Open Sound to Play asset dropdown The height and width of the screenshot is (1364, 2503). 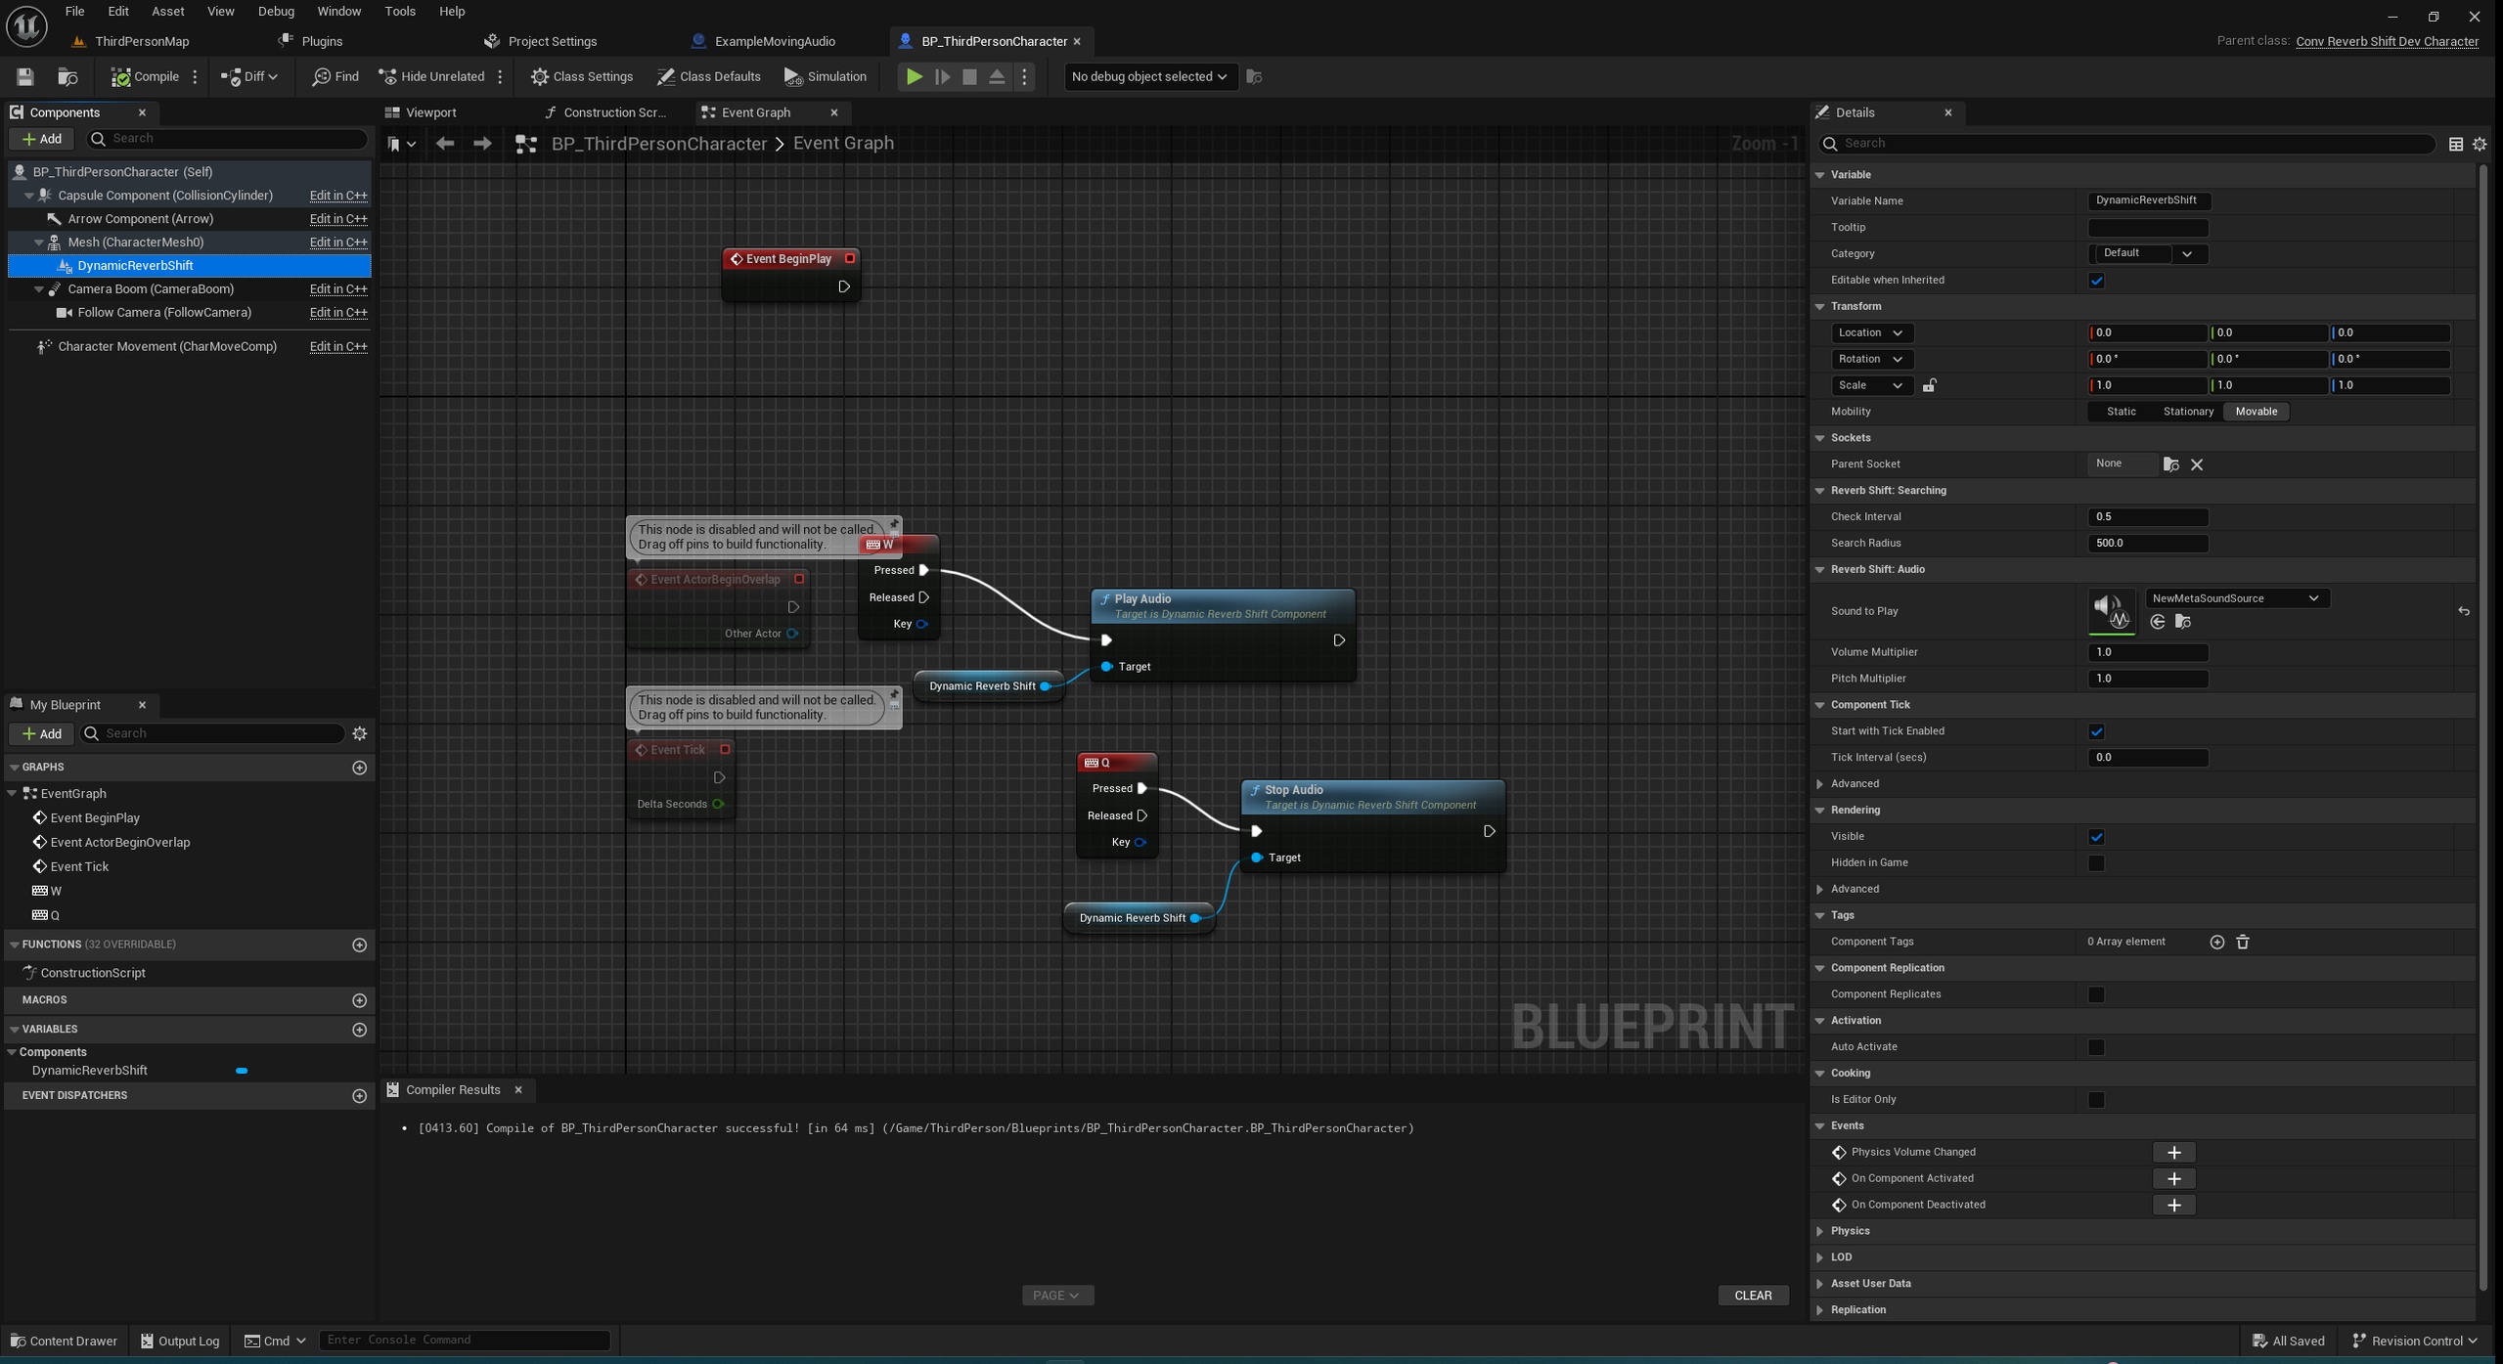click(2237, 598)
